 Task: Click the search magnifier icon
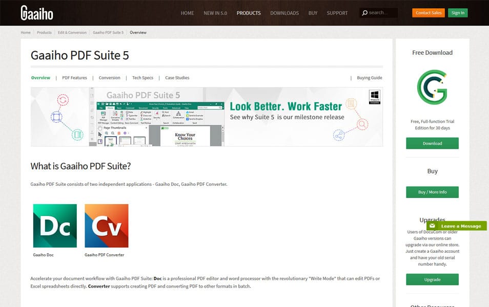(364, 13)
